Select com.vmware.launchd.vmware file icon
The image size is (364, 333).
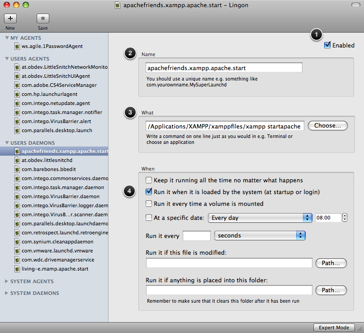(x=17, y=251)
